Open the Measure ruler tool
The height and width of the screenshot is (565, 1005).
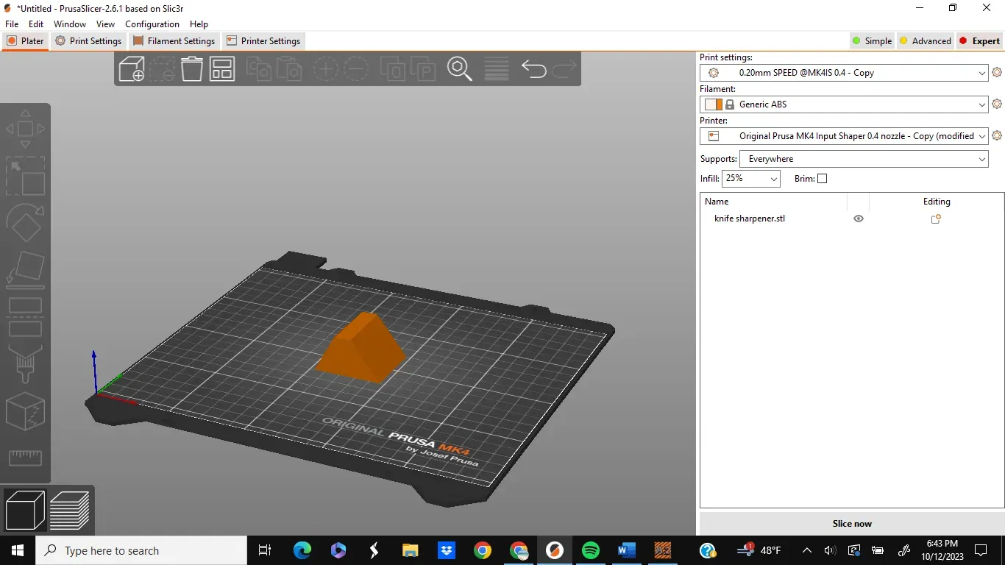tap(25, 458)
